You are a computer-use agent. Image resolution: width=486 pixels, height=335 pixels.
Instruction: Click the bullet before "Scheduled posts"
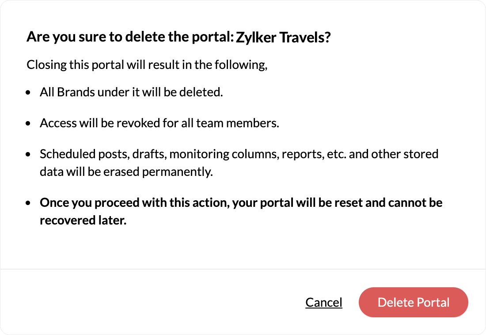(x=29, y=155)
